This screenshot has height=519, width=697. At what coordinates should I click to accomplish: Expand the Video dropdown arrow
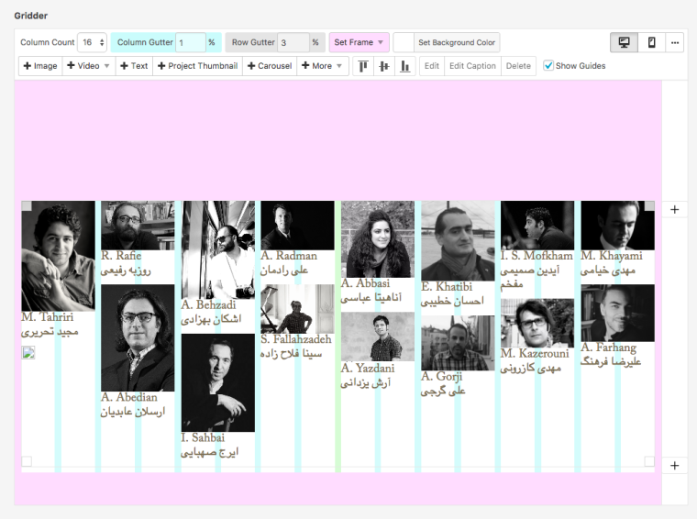pyautogui.click(x=106, y=66)
